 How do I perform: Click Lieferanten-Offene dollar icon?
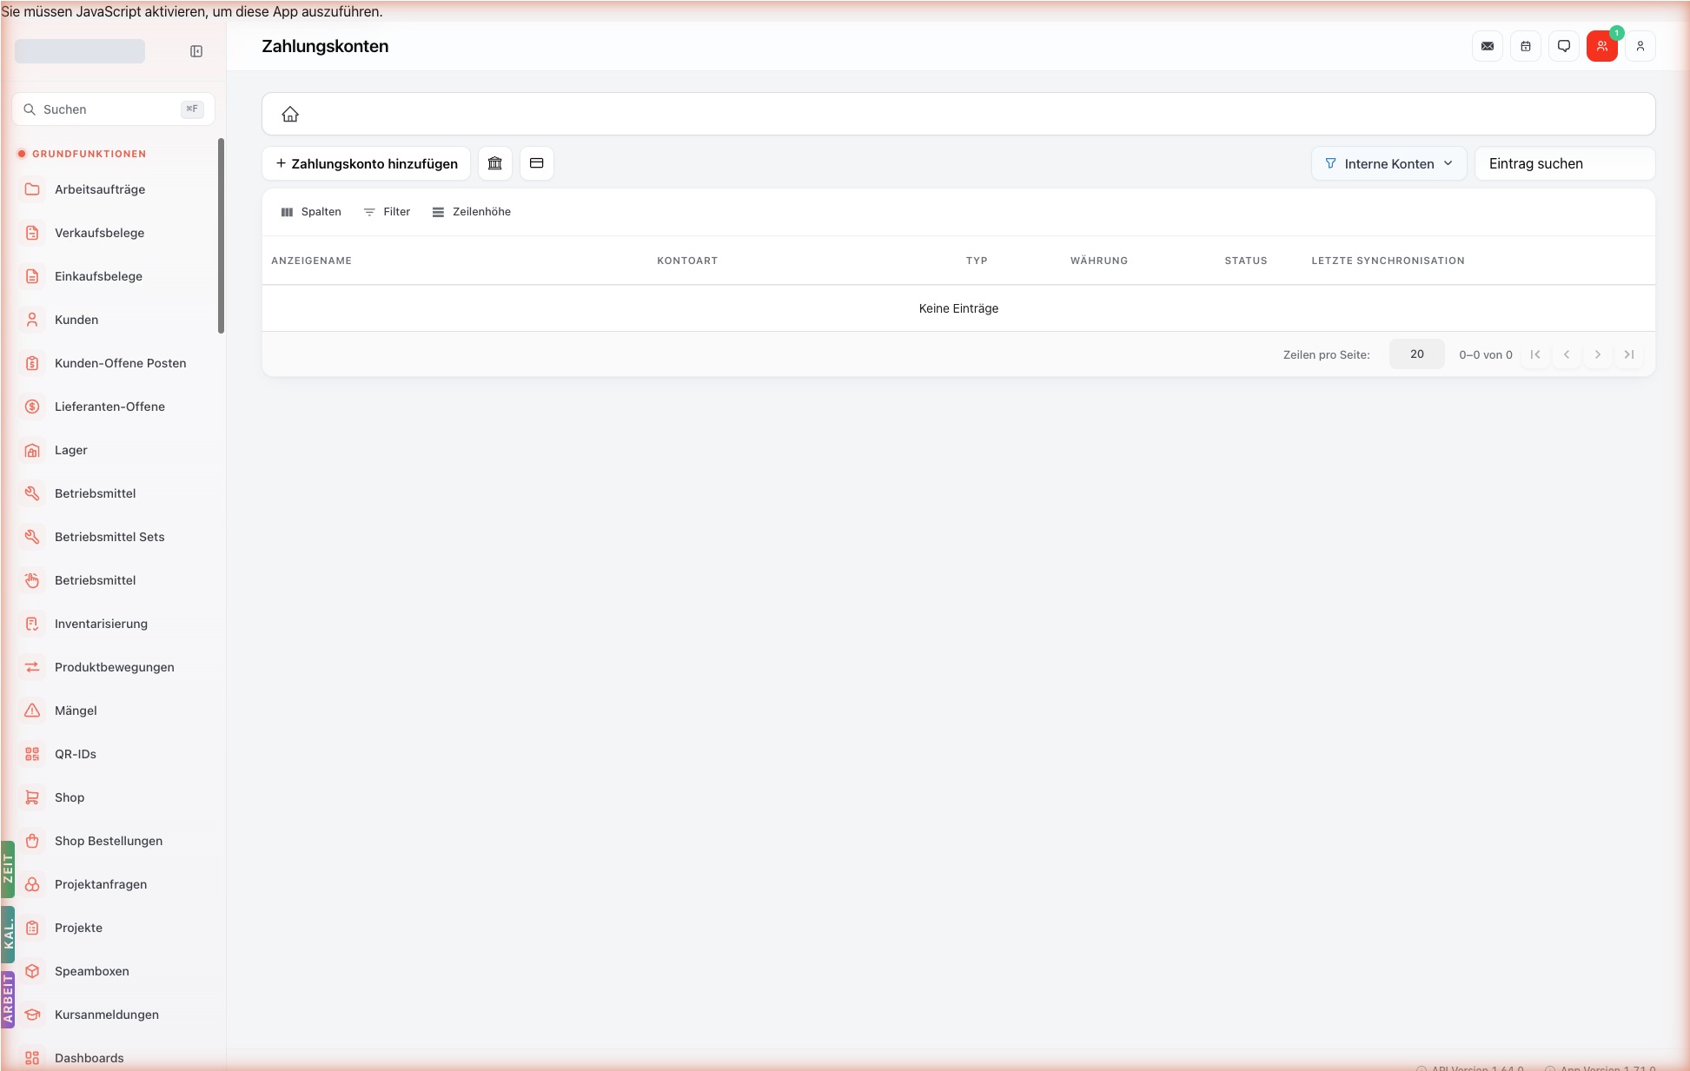pos(32,407)
